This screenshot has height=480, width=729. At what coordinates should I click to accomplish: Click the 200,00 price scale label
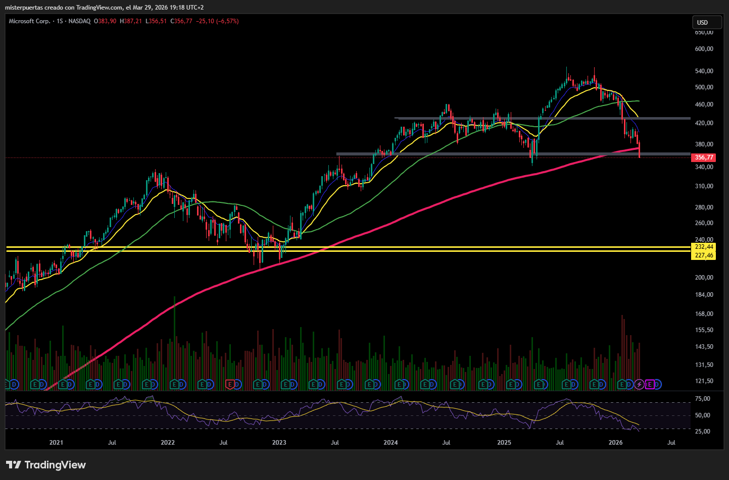[x=704, y=278]
